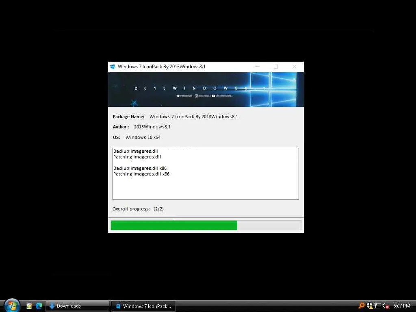
Task: Click the disabled maximize button
Action: click(276, 67)
